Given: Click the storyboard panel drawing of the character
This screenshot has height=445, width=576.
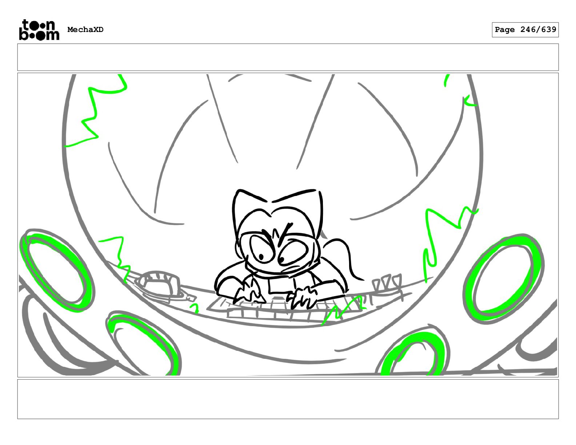Looking at the screenshot, I should [x=288, y=225].
